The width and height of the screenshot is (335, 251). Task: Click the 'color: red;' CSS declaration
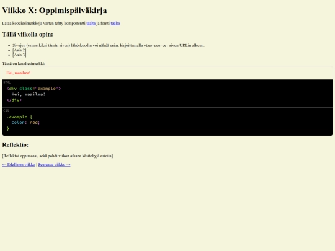[25, 123]
